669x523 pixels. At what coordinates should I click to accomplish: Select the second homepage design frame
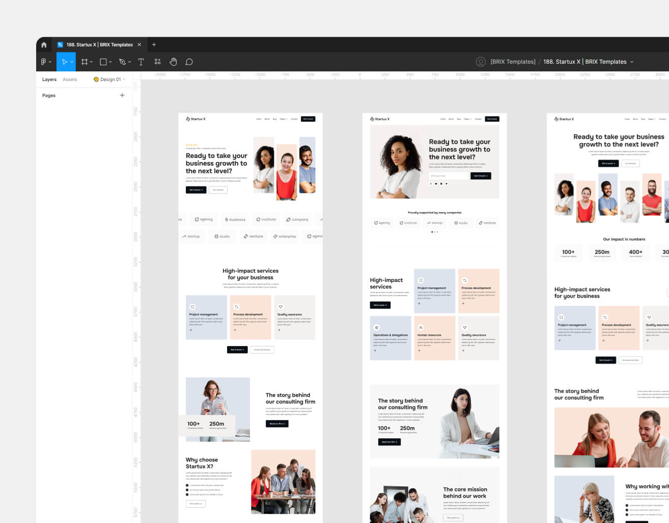tap(434, 318)
